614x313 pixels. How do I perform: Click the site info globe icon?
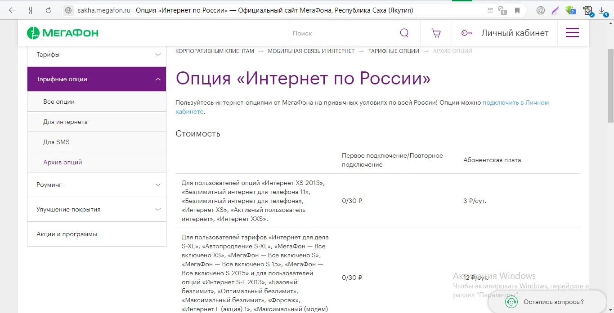(x=68, y=10)
